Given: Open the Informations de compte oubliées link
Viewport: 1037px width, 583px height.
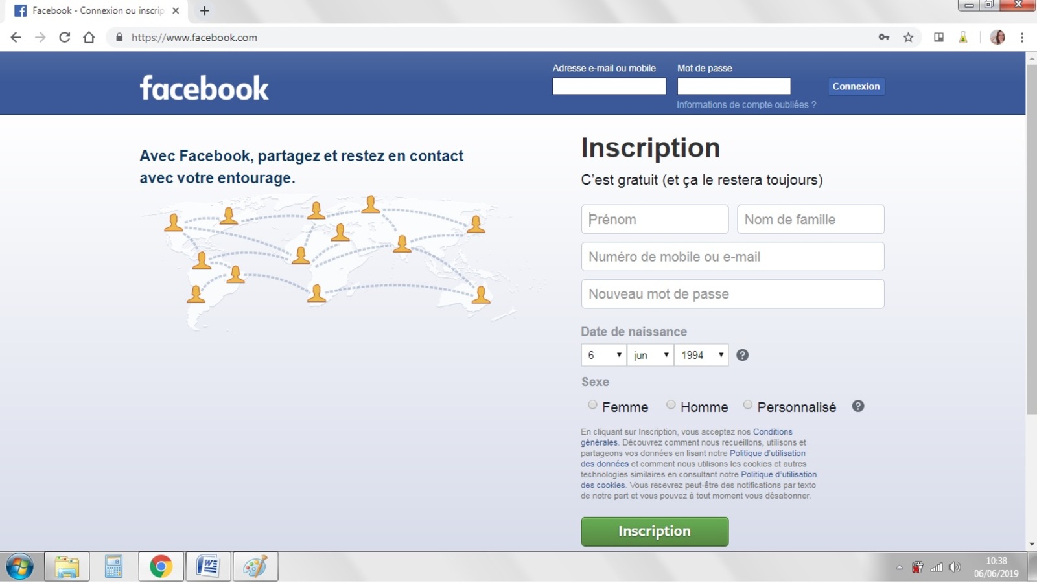Looking at the screenshot, I should point(746,105).
